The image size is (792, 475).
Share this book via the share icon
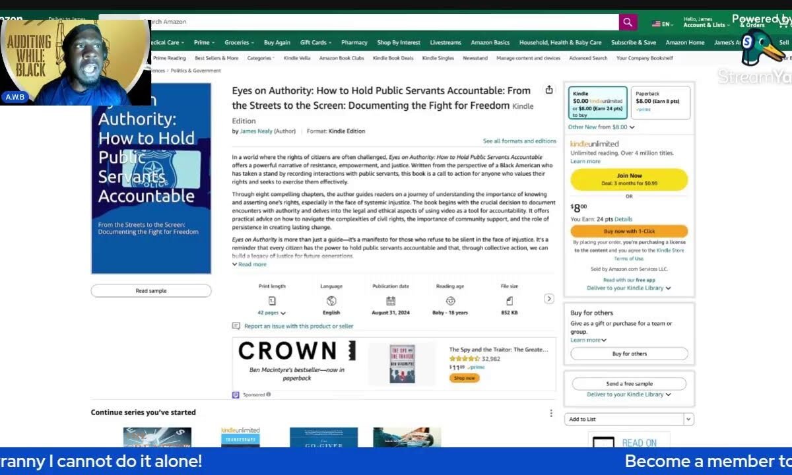pyautogui.click(x=549, y=90)
